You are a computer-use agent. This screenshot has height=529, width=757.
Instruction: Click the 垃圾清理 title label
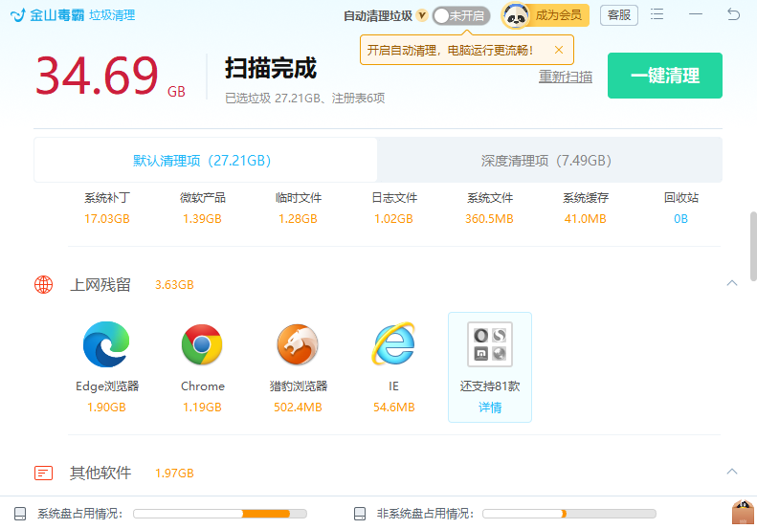pos(112,15)
